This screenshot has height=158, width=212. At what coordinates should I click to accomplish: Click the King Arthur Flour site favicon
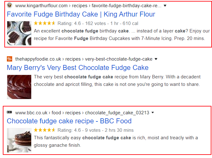click(9, 5)
